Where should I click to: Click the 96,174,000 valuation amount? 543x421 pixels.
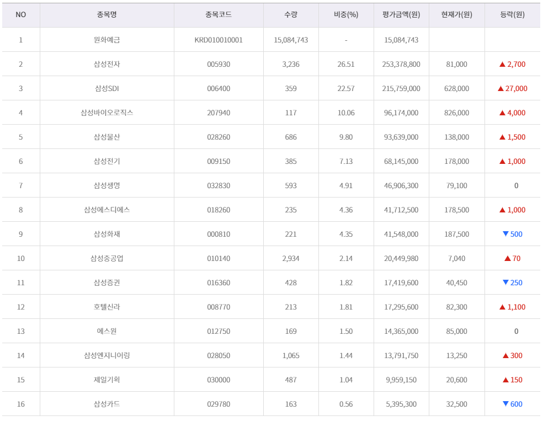tap(401, 113)
